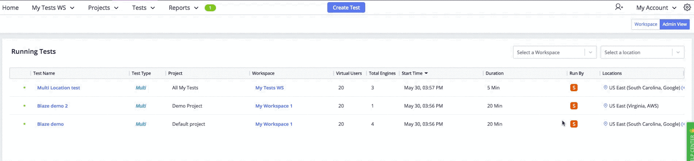Open the Reports menu
The height and width of the screenshot is (161, 694).
tap(183, 8)
